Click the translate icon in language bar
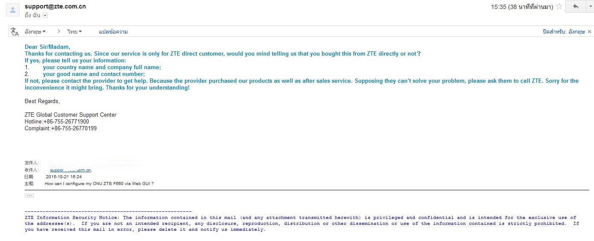Image resolution: width=594 pixels, height=241 pixels. coord(15,32)
